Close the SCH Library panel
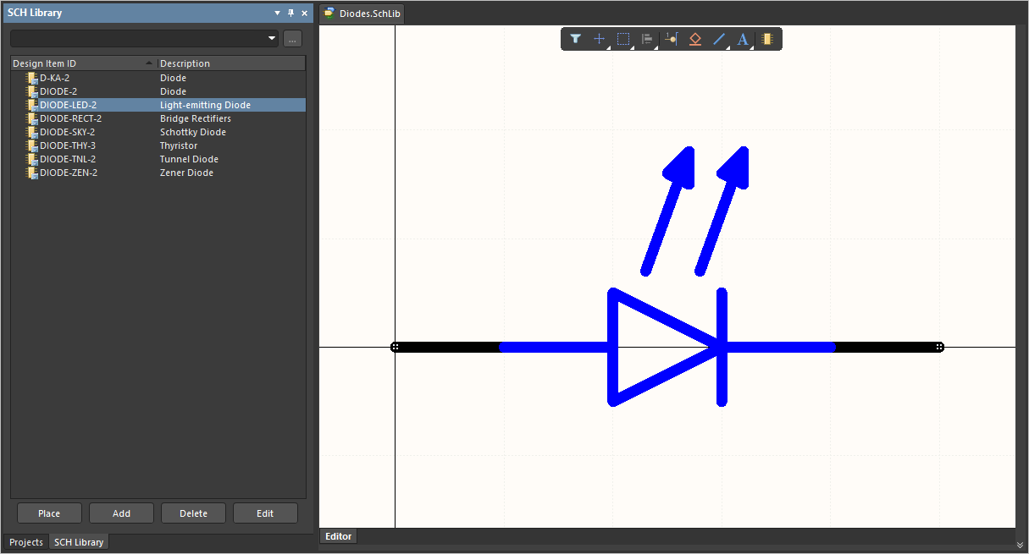Image resolution: width=1029 pixels, height=554 pixels. [304, 13]
